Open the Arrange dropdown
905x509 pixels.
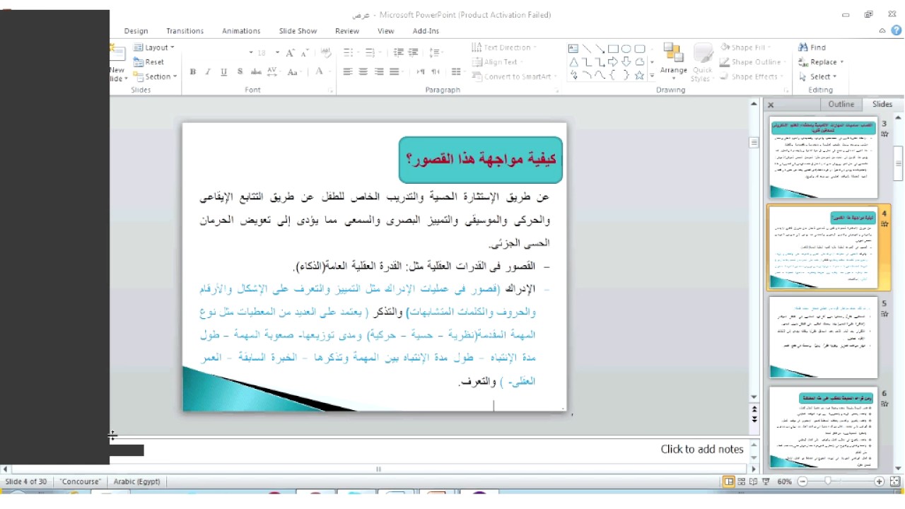(673, 63)
